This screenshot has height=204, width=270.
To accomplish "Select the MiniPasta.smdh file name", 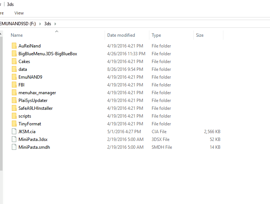I will point(34,147).
